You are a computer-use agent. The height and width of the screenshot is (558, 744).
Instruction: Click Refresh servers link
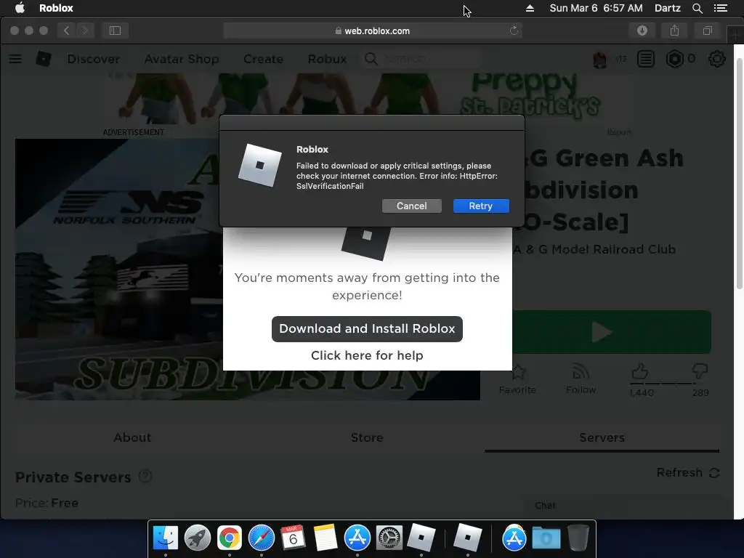688,472
